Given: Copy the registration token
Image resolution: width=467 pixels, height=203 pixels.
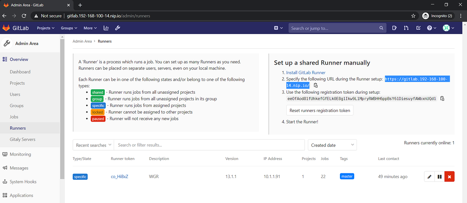Looking at the screenshot, I should click(442, 98).
